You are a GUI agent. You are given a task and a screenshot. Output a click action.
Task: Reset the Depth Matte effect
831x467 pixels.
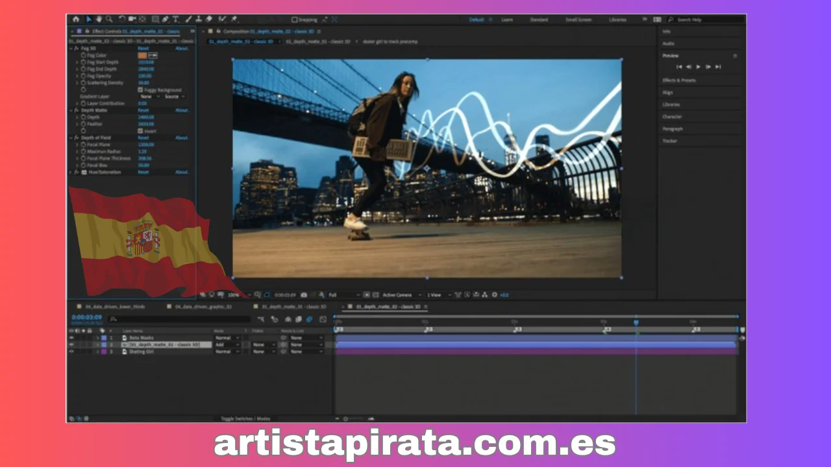click(143, 110)
